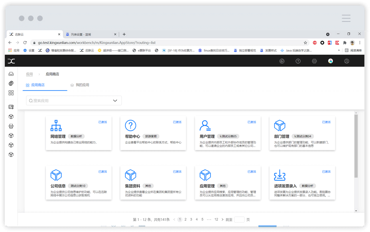Open the globe network icon in sidebar
Viewport: 370px width, 232px height.
tap(11, 84)
